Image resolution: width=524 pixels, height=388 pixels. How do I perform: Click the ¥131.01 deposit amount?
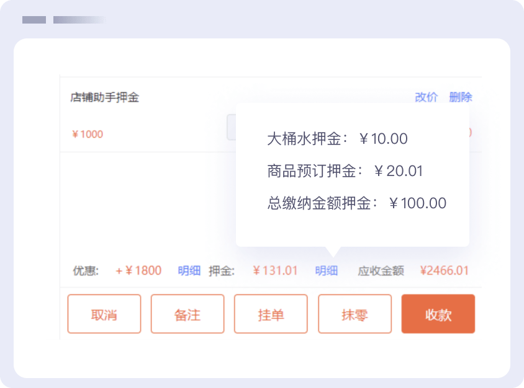pos(275,270)
